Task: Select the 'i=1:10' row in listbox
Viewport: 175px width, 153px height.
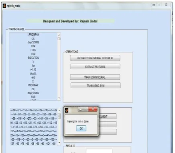Action: click(x=33, y=70)
